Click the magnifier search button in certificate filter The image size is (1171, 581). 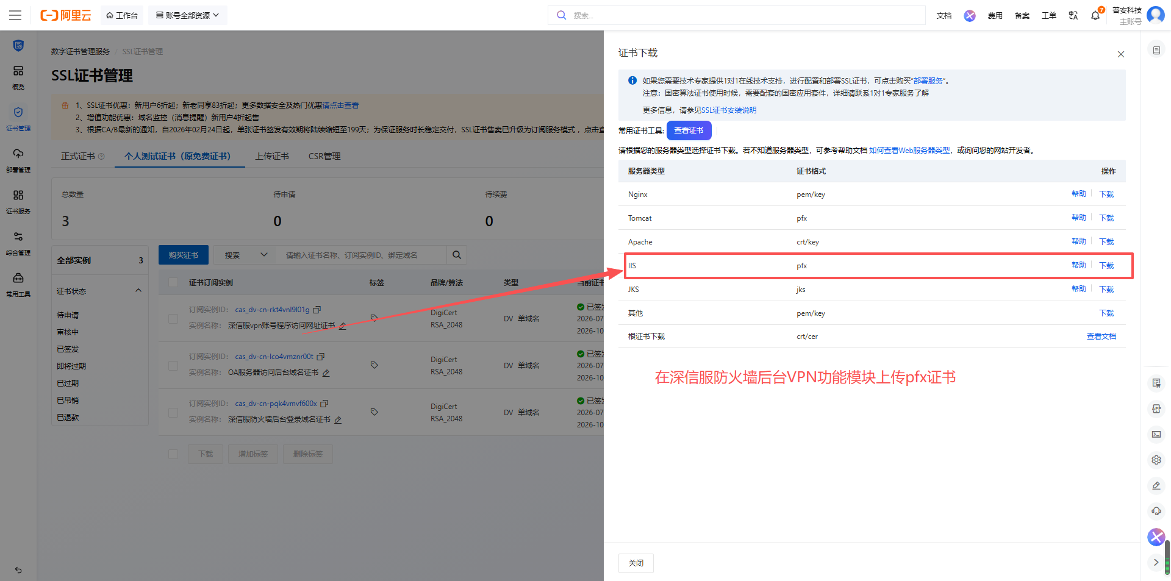[x=457, y=255]
